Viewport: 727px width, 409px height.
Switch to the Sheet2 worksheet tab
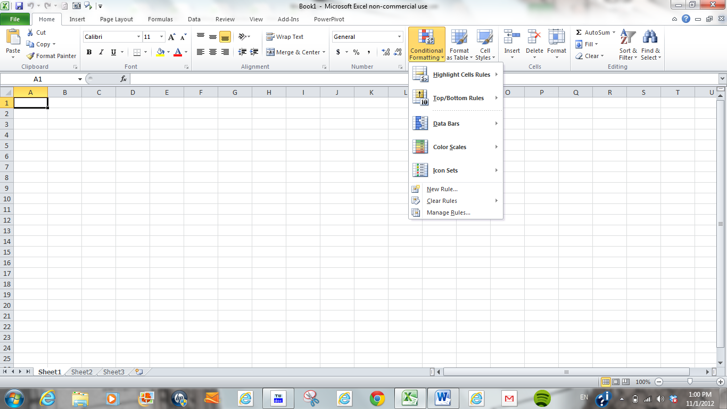pos(81,372)
